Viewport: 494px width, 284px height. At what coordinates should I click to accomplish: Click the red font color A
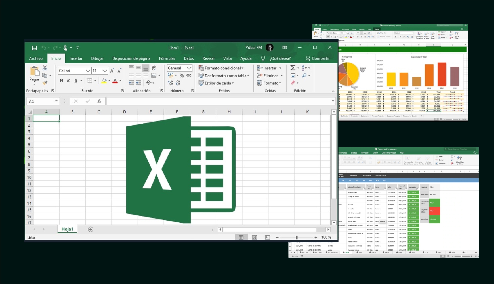[115, 81]
